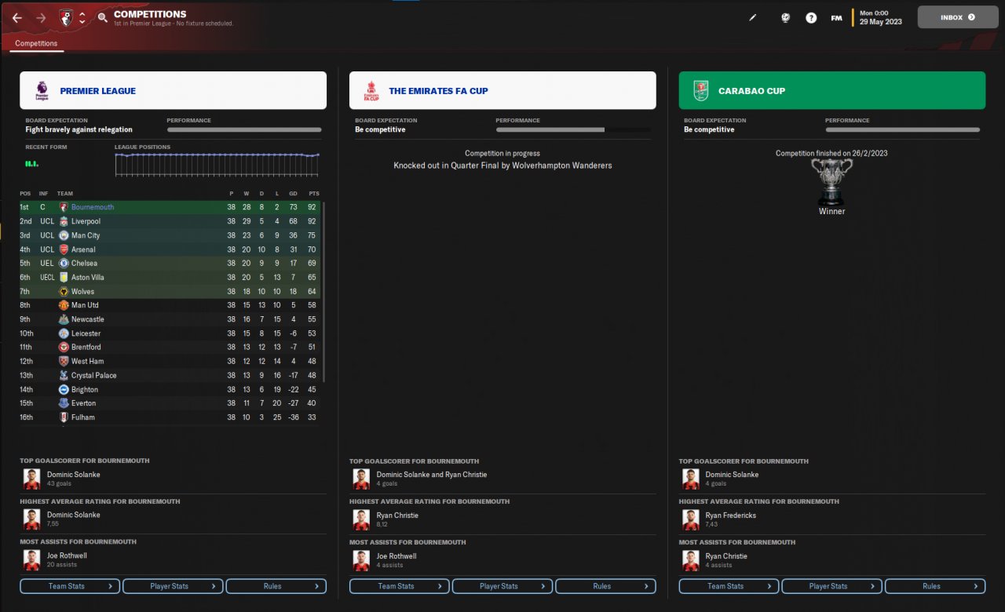Click the Arsenal club badge
This screenshot has width=1005, height=612.
click(x=64, y=250)
